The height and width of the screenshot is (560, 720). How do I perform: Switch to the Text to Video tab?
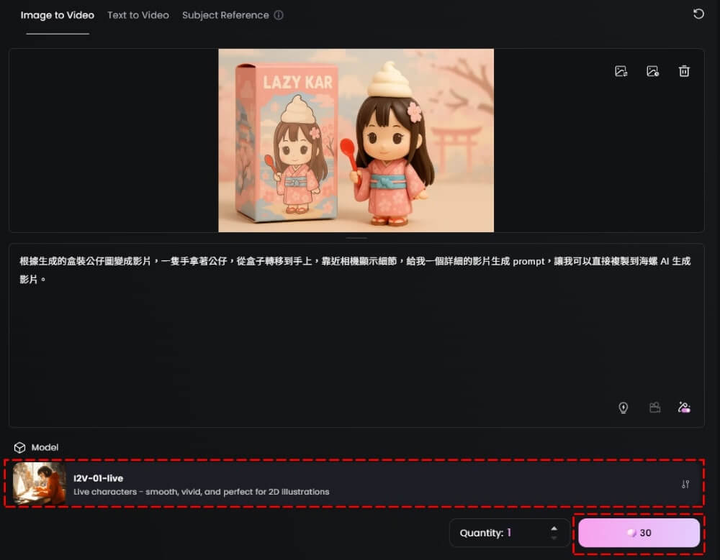tap(138, 14)
